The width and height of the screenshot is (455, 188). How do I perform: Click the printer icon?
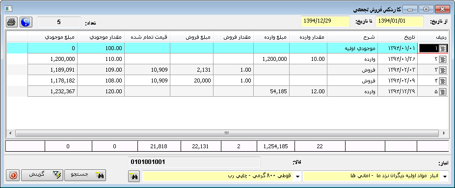(12, 22)
